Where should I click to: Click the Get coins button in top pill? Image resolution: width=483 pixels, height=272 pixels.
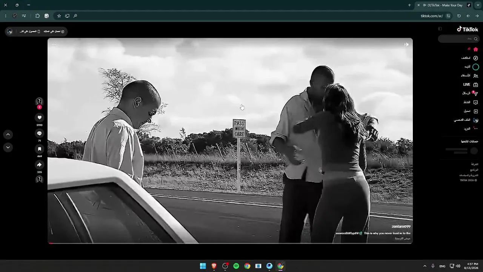[54, 31]
